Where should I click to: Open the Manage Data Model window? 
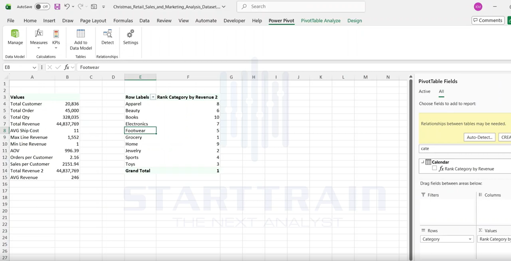pos(15,37)
